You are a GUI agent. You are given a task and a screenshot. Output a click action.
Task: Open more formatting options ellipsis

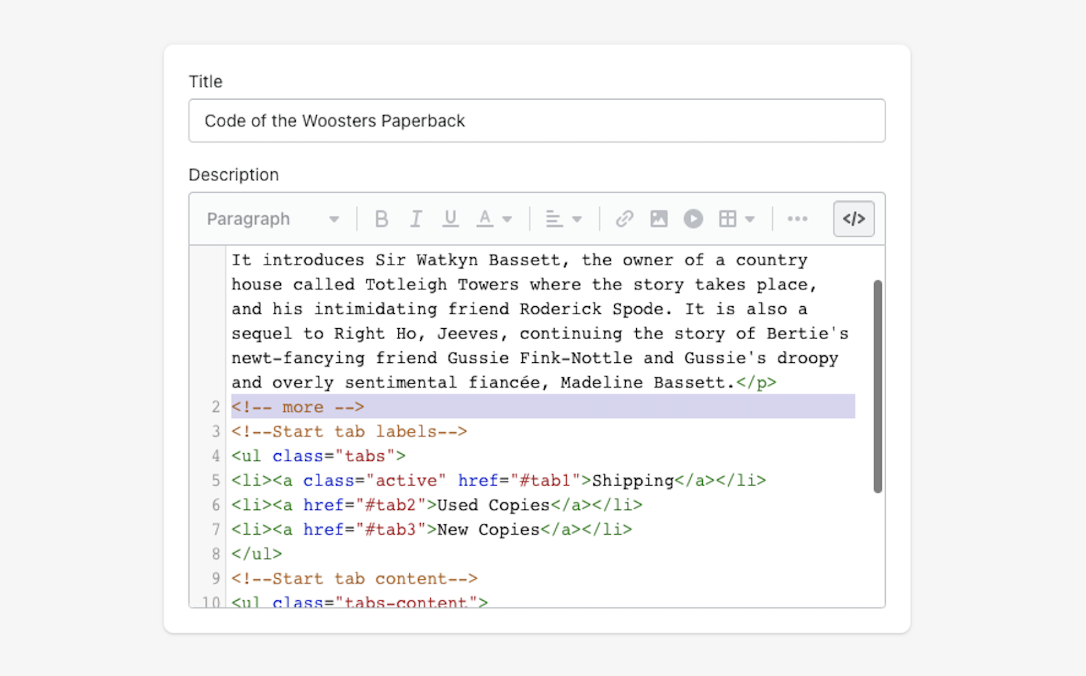pyautogui.click(x=797, y=219)
